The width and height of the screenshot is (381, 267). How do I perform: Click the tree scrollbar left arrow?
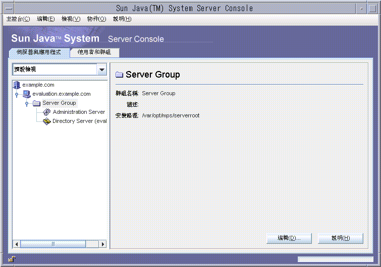pos(17,244)
